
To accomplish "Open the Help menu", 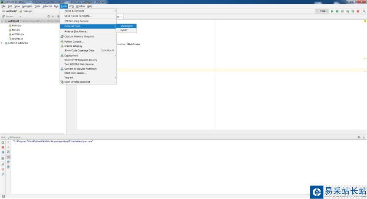I will pos(90,6).
